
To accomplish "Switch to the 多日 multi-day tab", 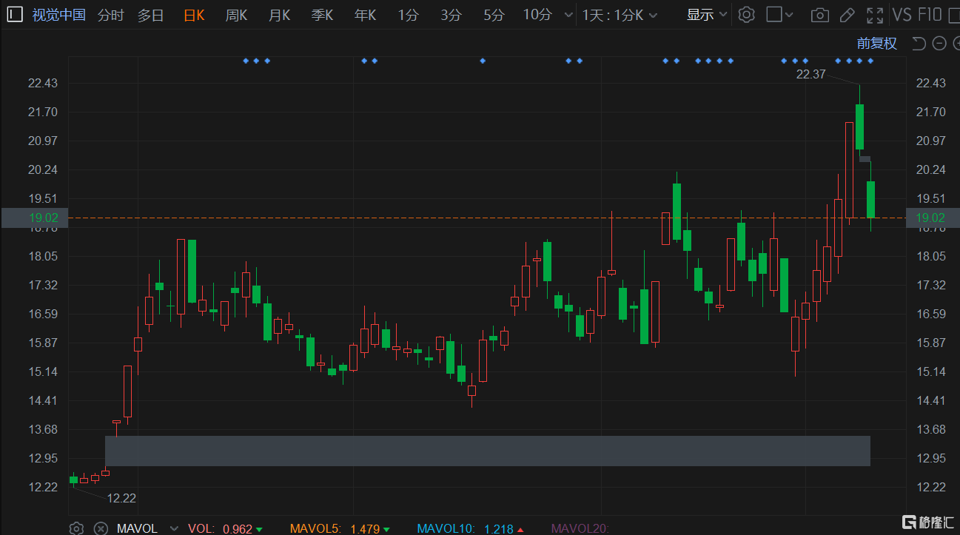I will (x=151, y=15).
